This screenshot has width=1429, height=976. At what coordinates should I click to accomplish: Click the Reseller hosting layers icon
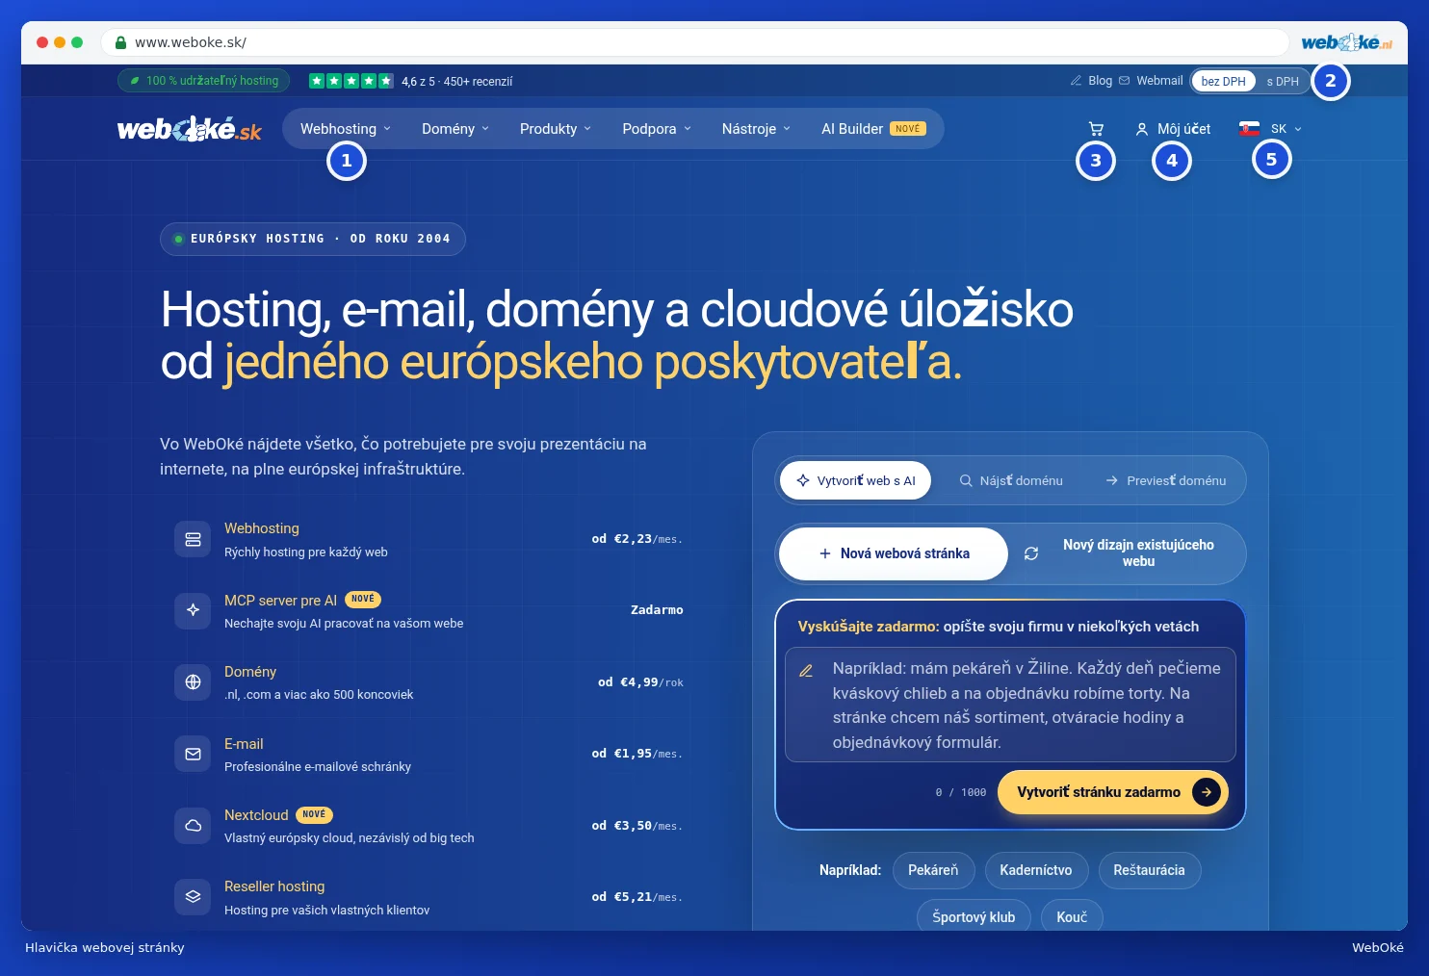[193, 897]
